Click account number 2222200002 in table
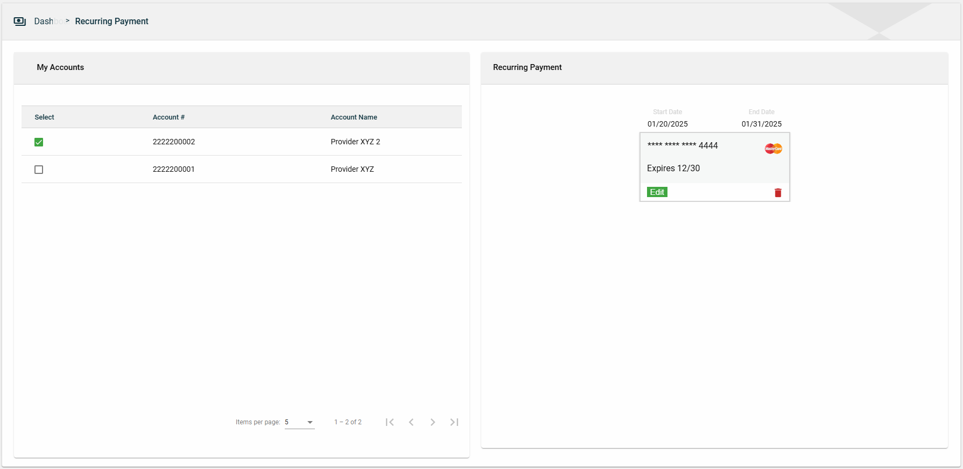963x469 pixels. 174,142
